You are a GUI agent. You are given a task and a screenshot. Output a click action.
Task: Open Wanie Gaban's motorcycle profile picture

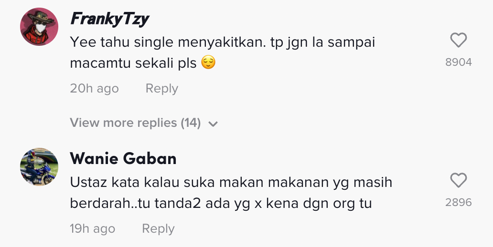pyautogui.click(x=39, y=167)
